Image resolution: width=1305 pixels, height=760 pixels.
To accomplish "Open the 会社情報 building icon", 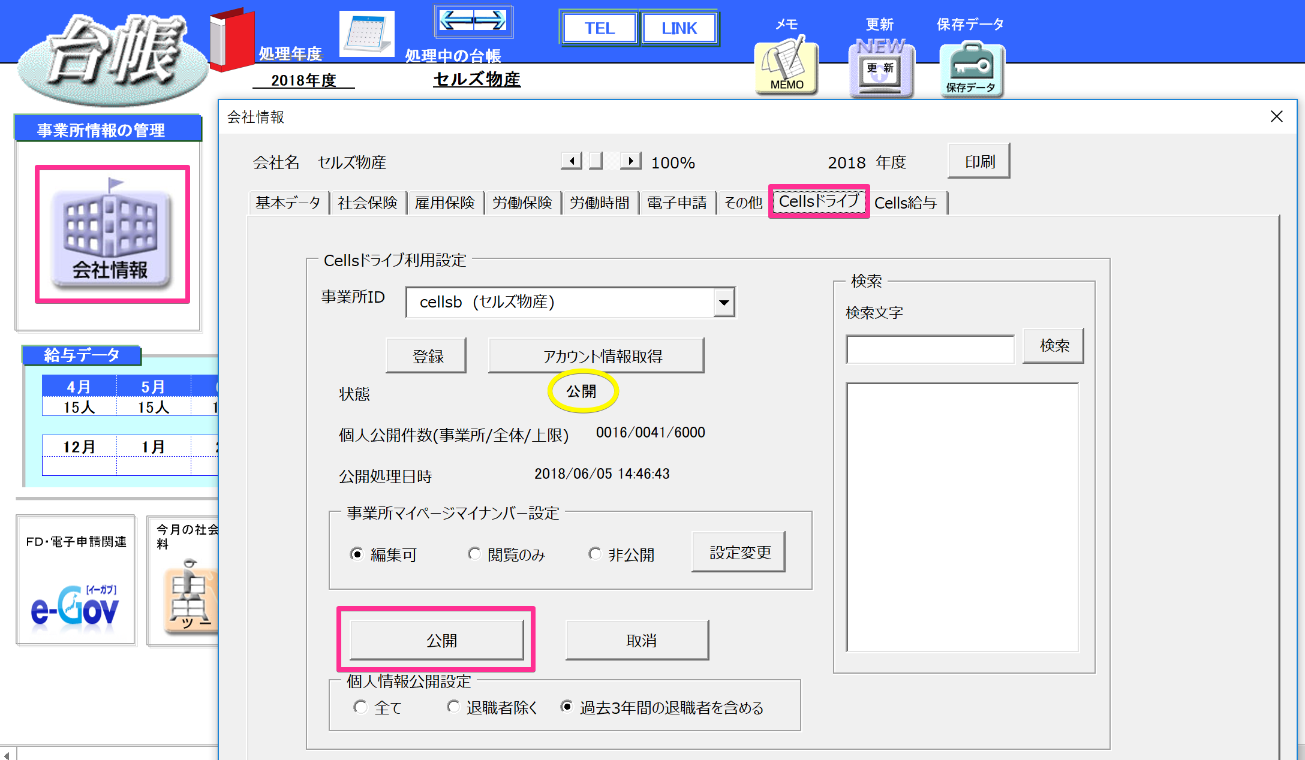I will (x=112, y=234).
